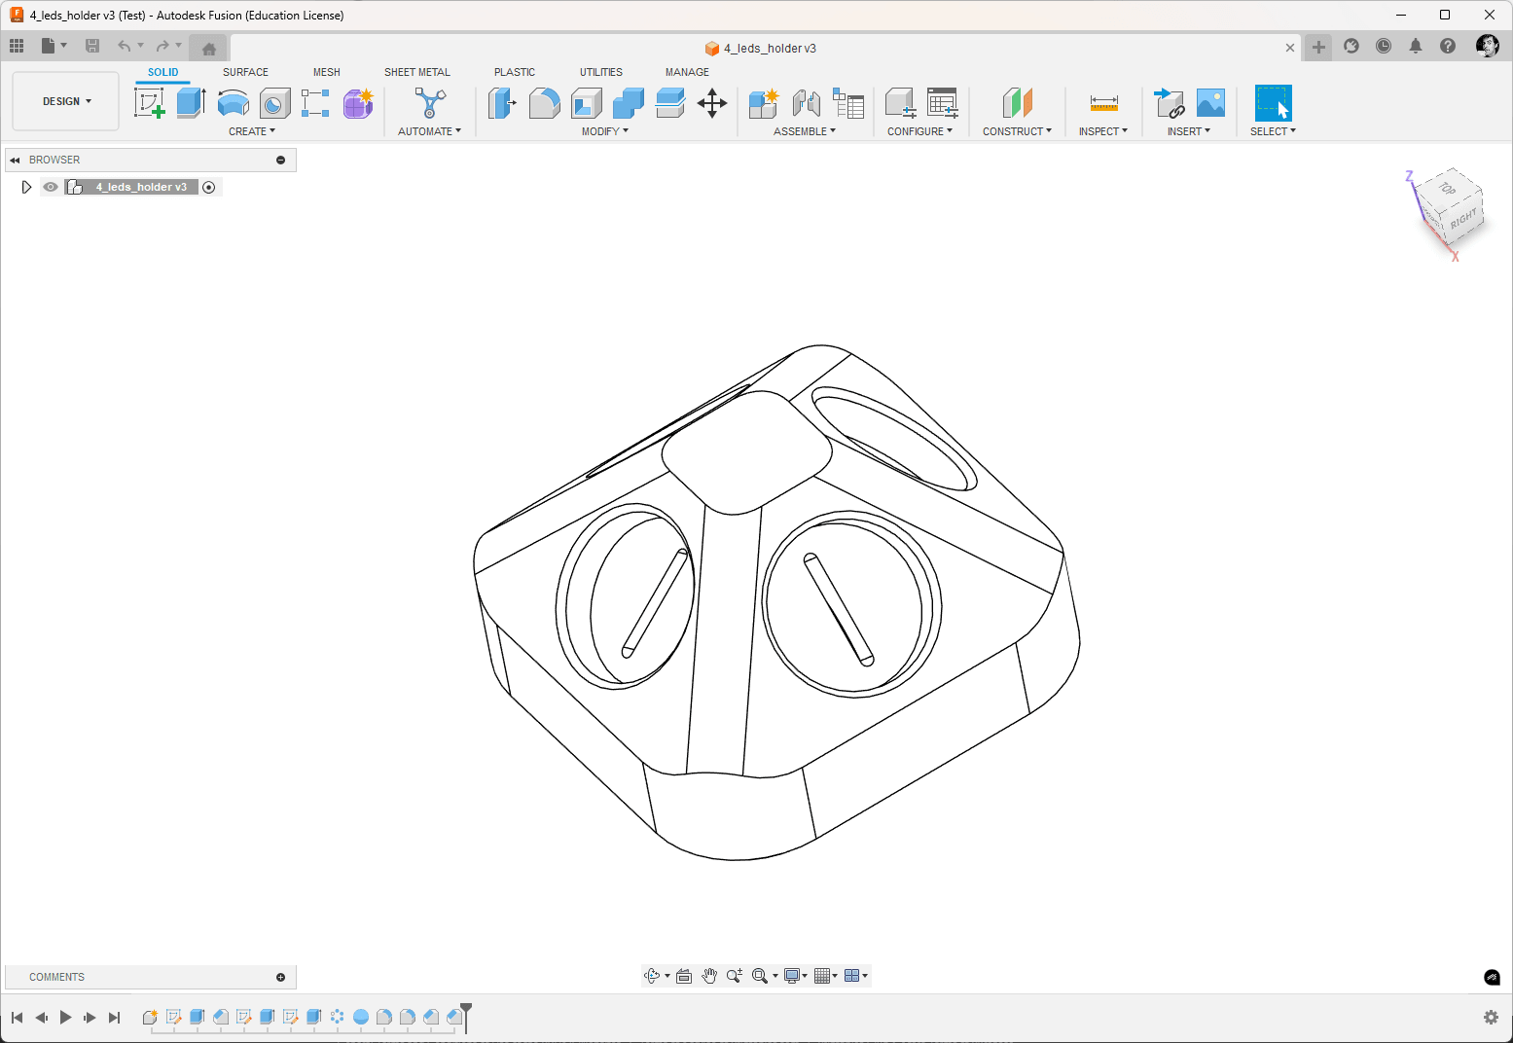Open the Automate dropdown menu
The width and height of the screenshot is (1513, 1043).
(429, 131)
